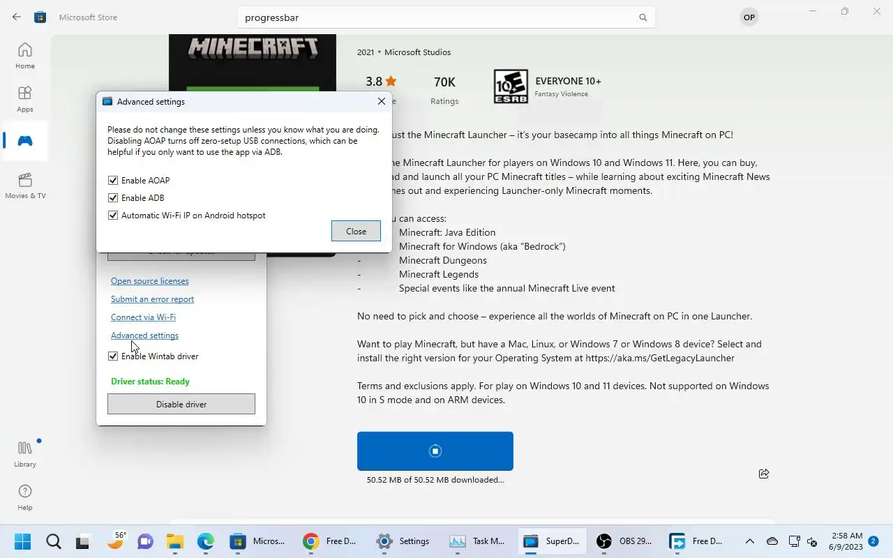Viewport: 893px width, 558px height.
Task: Open taskbar Search
Action: 53,541
